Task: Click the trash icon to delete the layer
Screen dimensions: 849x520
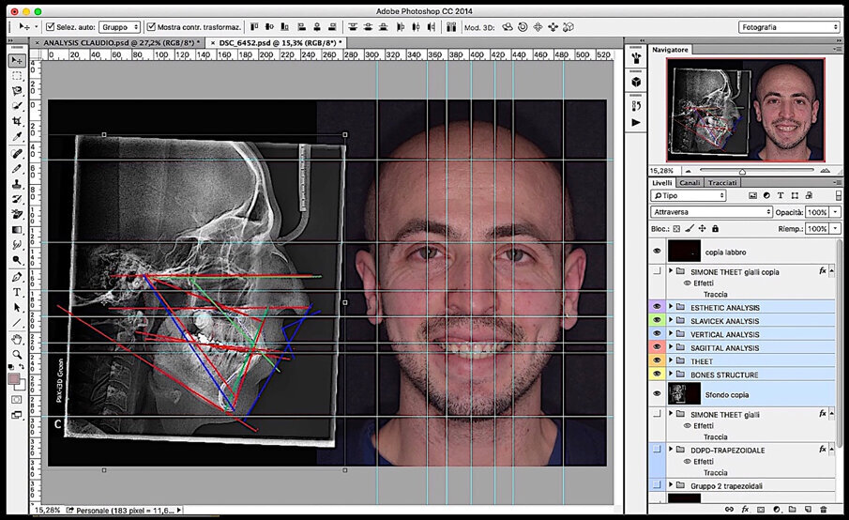Action: (x=824, y=510)
